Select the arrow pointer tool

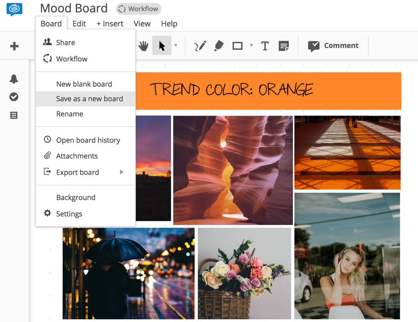162,46
